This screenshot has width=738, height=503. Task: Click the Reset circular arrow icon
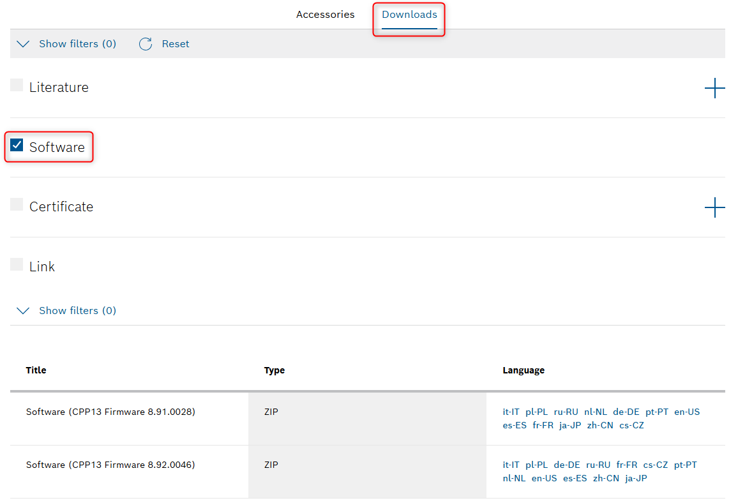tap(146, 44)
